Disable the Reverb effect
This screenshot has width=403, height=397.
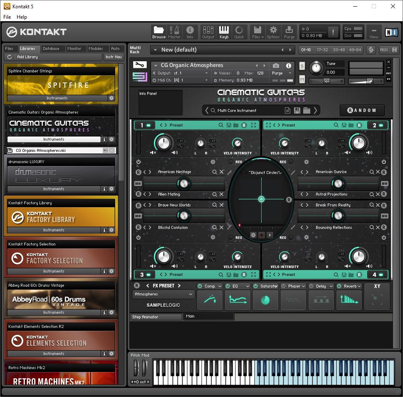click(339, 286)
